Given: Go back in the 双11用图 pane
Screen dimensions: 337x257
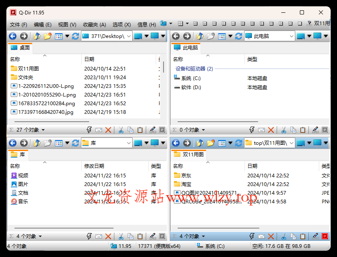Looking at the screenshot, I should coord(176,143).
